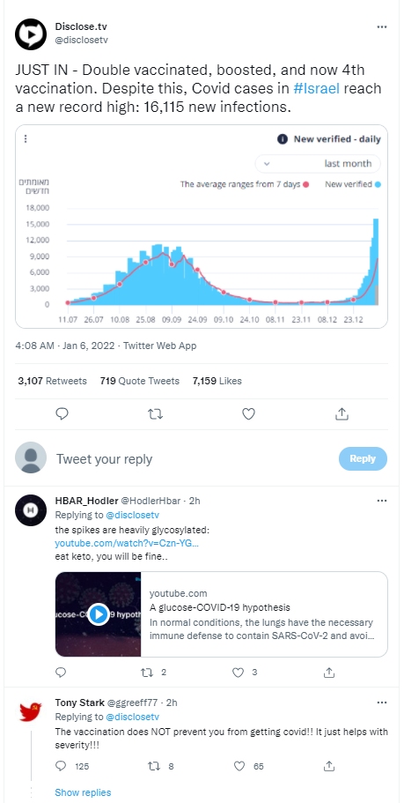Viewport: 404px width, 803px height.
Task: Expand Show replies under Tony Stark's reply
Action: tap(83, 792)
